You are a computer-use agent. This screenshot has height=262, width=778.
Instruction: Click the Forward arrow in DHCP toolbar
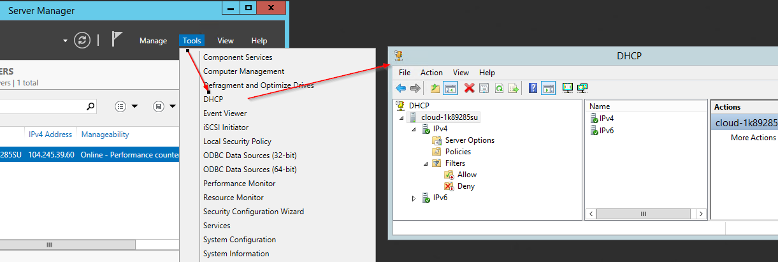point(415,89)
